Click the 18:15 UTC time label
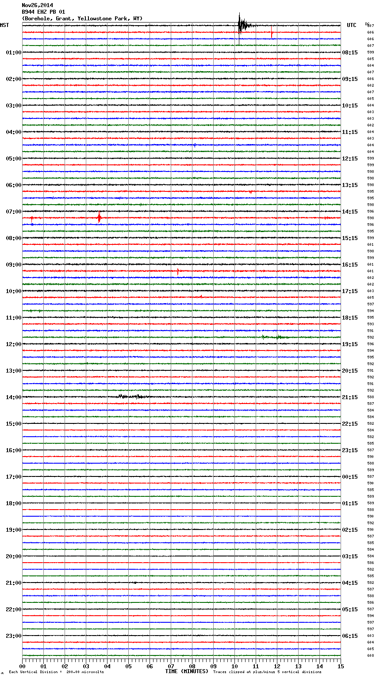The image size is (376, 678). tap(350, 318)
